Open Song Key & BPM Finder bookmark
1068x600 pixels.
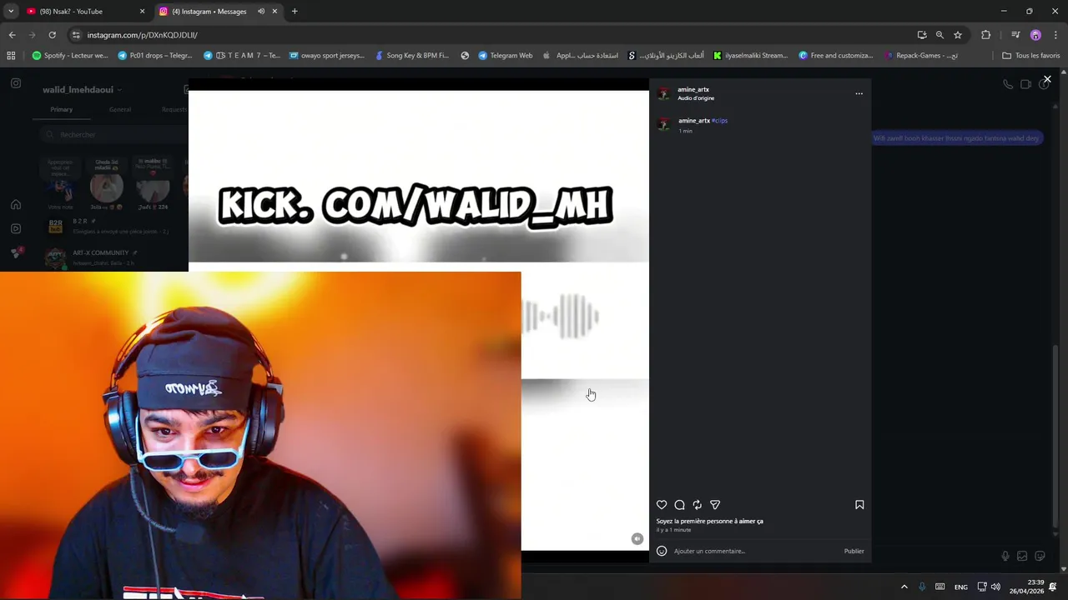[x=411, y=56]
